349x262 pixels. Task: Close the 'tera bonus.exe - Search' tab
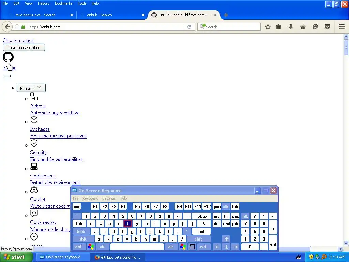[x=72, y=15]
